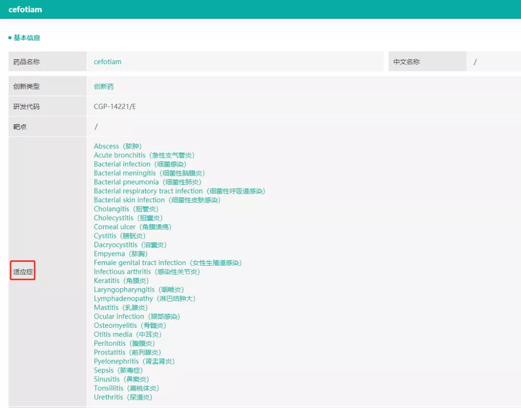Select the 创新类型 field label
Viewport: 521px width, 408px height.
point(26,86)
